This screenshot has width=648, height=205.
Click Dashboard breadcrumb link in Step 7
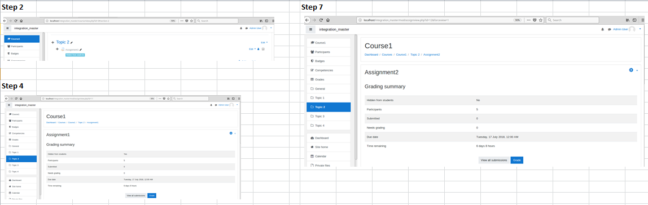371,55
